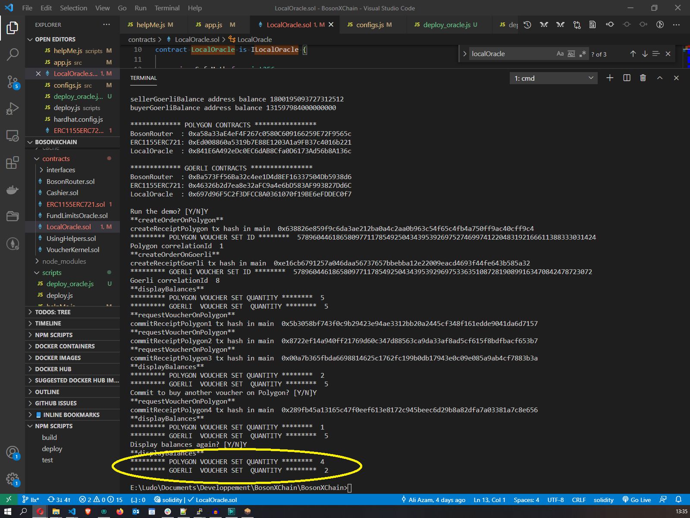Expand the TIMELINE section
This screenshot has height=518, width=690.
(72, 323)
